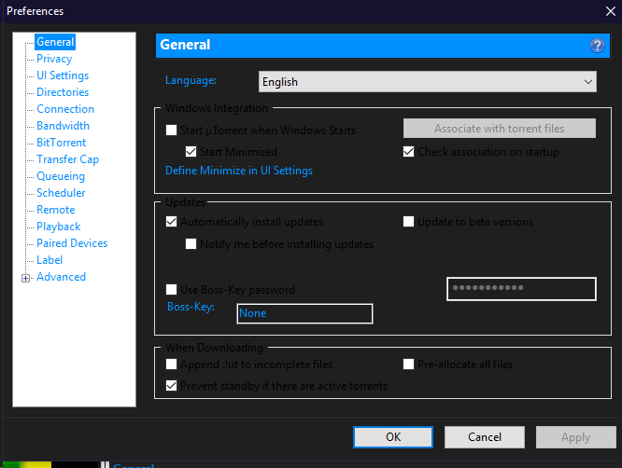Open Transfer Cap settings
The height and width of the screenshot is (468, 622).
pos(68,159)
